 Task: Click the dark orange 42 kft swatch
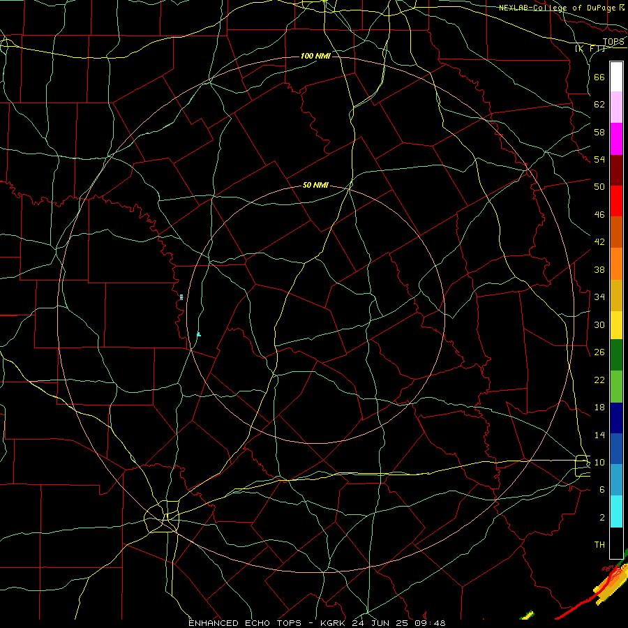coord(616,232)
